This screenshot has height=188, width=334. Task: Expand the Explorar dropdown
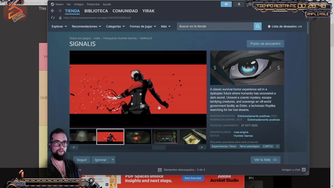[x=59, y=26]
